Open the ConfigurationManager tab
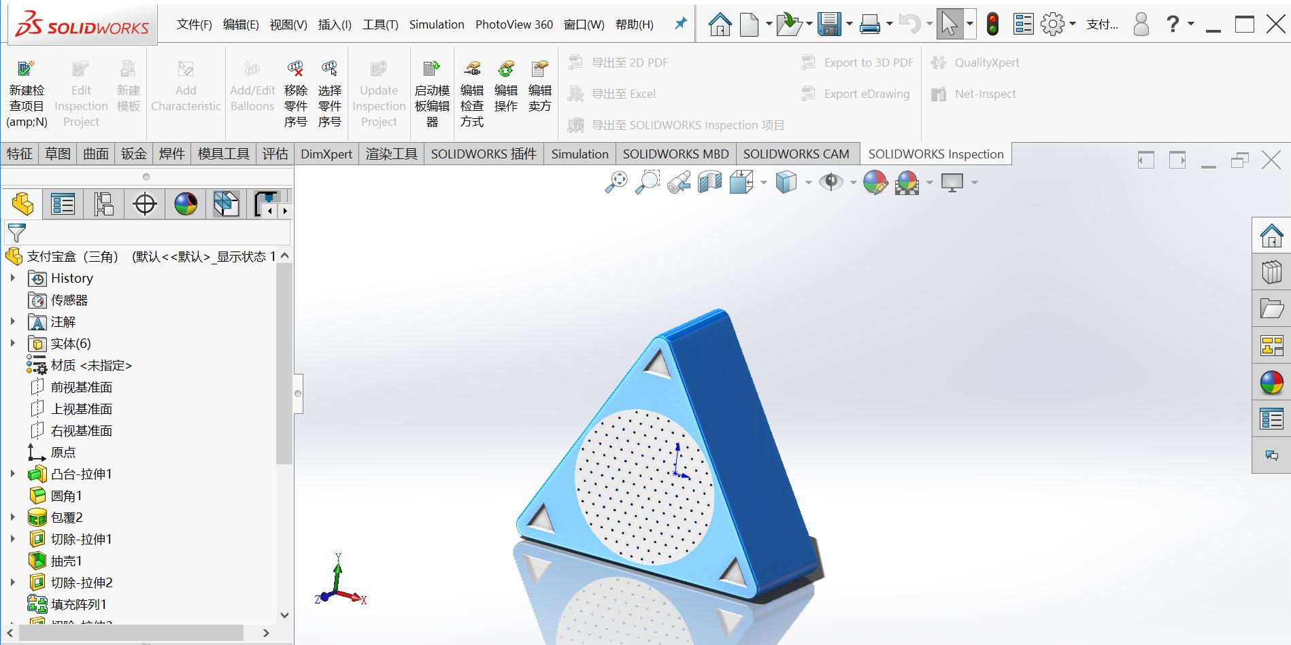This screenshot has width=1291, height=645. coord(103,204)
